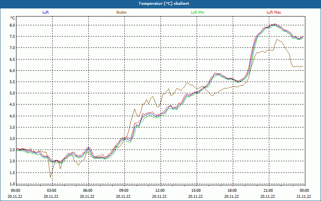Click the blue 'Luft' legend label
Viewport: 321px width, 201px height.
tap(45, 12)
